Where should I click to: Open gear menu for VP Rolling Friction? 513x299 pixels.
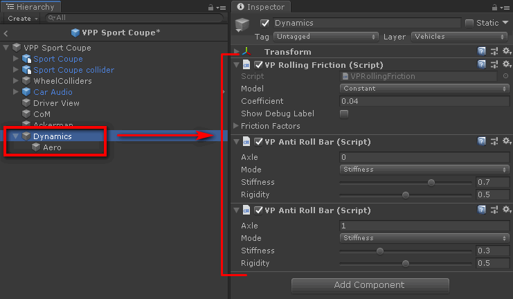(x=507, y=64)
